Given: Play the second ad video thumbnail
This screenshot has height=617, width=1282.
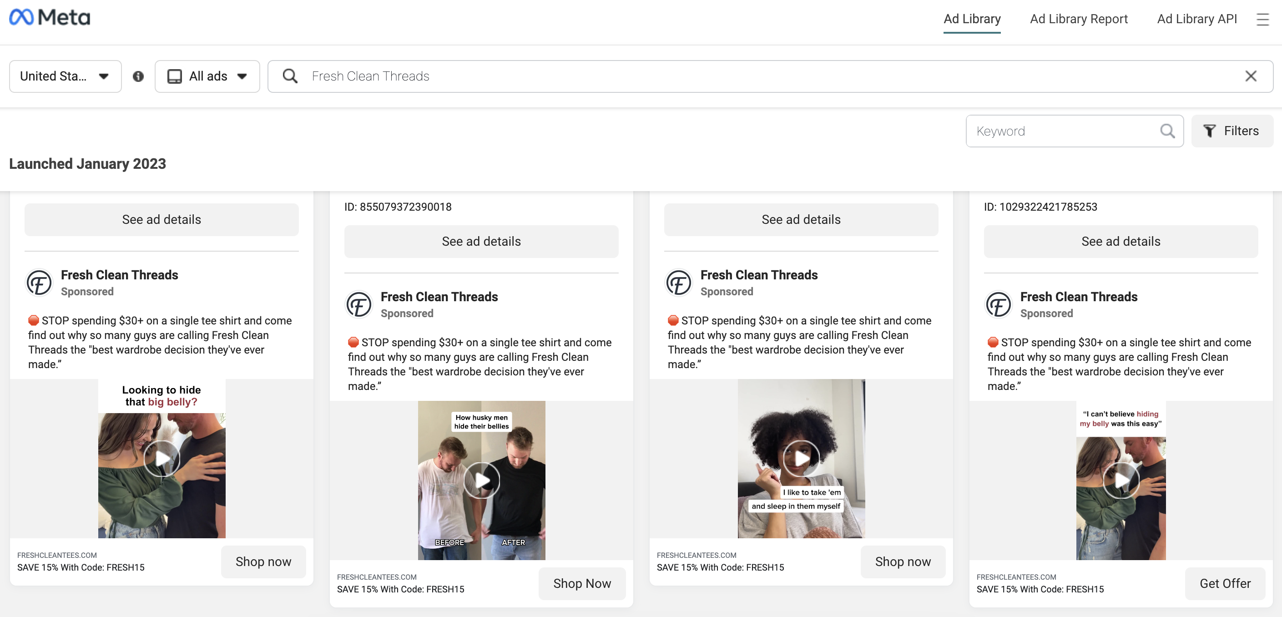Looking at the screenshot, I should [x=482, y=479].
